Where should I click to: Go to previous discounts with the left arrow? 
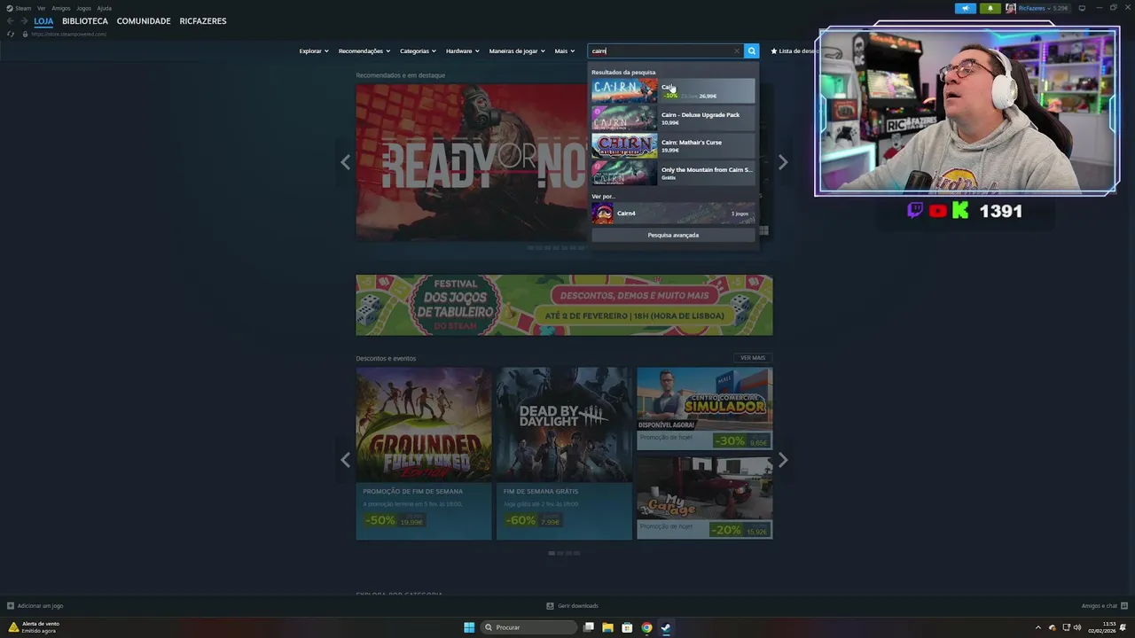tap(345, 460)
